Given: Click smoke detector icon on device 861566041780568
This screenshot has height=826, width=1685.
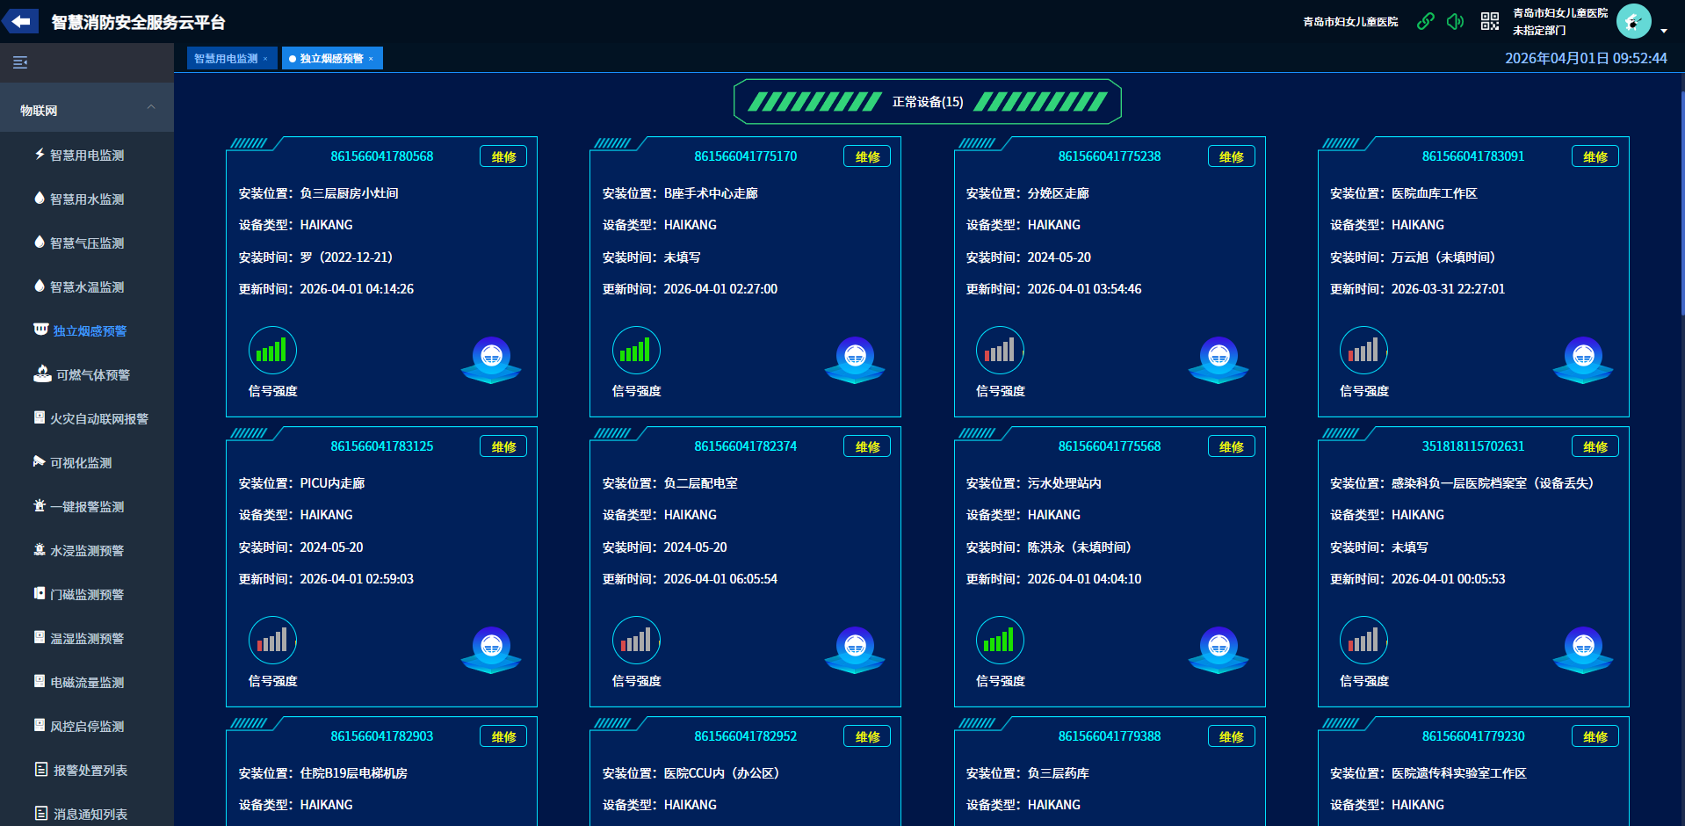Looking at the screenshot, I should coord(491,359).
